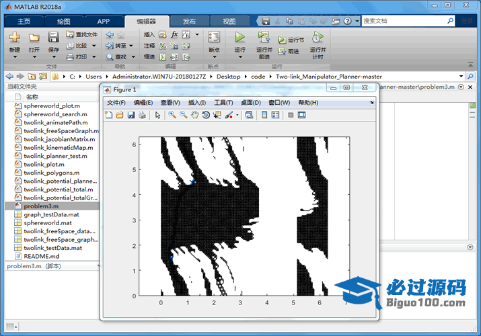
Task: Click the fx insert function icon
Action: 174,34
